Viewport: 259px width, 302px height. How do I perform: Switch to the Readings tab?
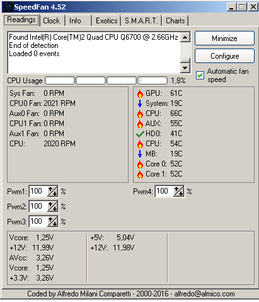pos(21,20)
